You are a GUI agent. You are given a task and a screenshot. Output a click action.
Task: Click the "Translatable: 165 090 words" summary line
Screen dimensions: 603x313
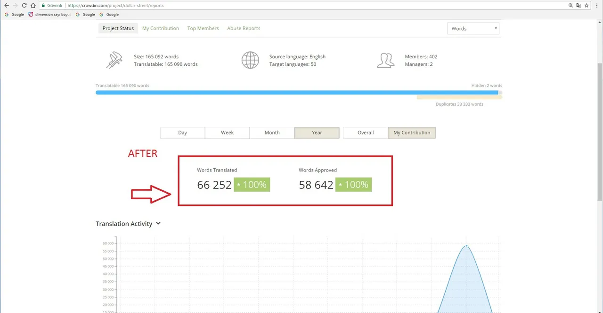click(165, 64)
